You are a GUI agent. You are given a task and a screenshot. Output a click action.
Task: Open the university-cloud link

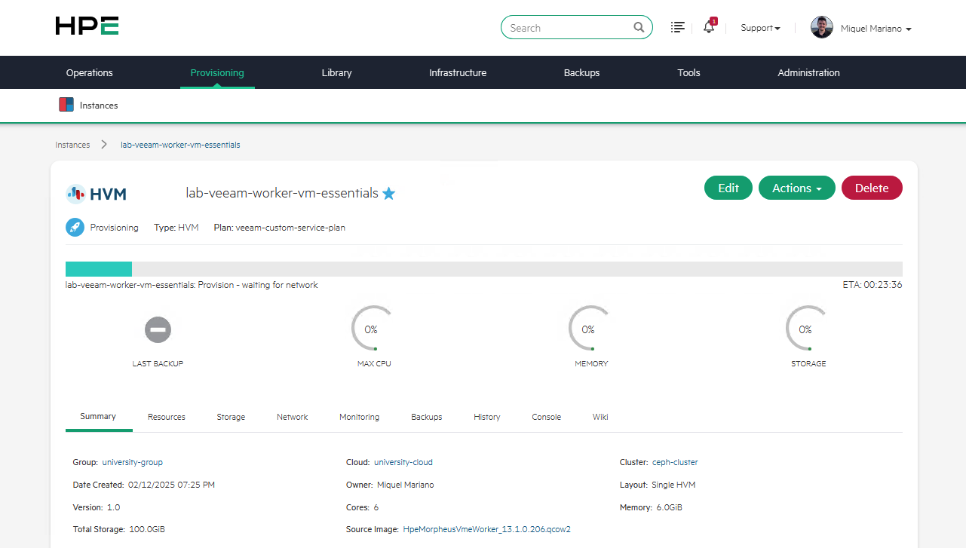pos(403,462)
